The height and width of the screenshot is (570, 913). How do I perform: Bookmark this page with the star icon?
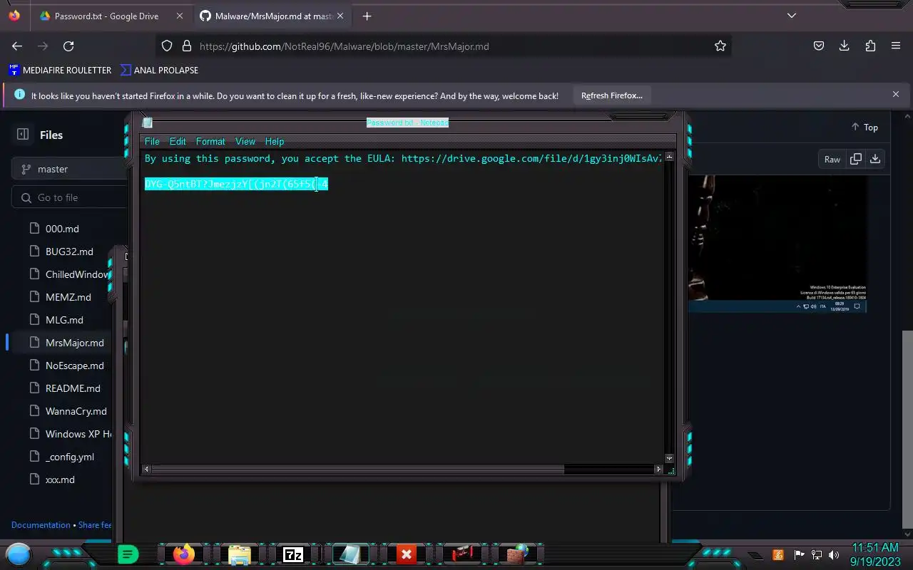[x=720, y=46]
